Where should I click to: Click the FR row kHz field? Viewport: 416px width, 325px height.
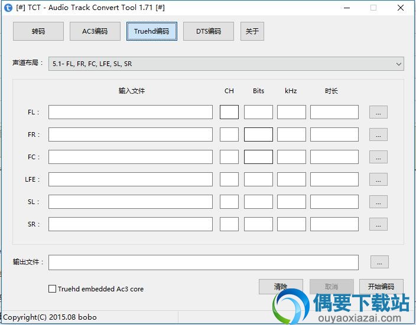coord(291,134)
